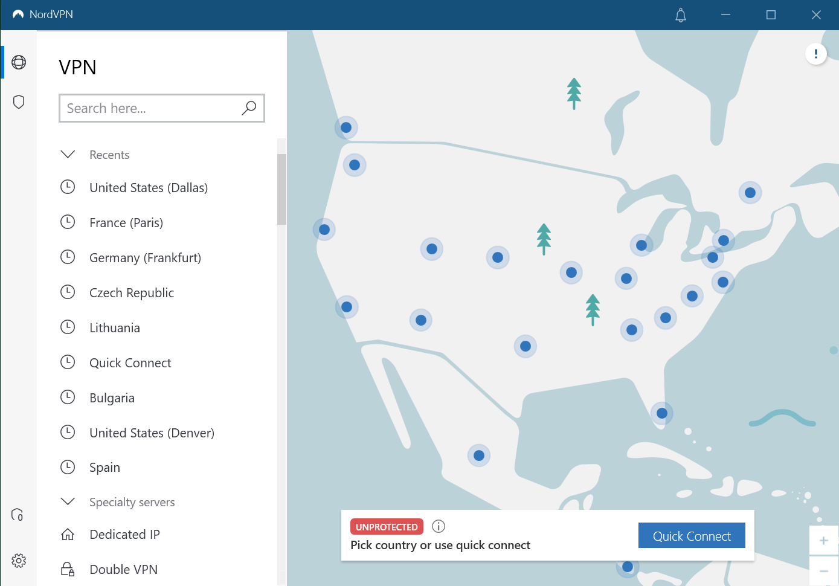The height and width of the screenshot is (586, 839).
Task: Connect to Spain
Action: (x=104, y=468)
